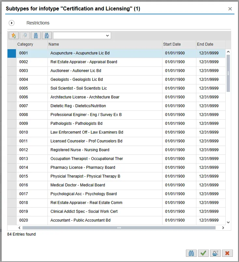Click the vertical scrollbar down arrow

[228, 222]
